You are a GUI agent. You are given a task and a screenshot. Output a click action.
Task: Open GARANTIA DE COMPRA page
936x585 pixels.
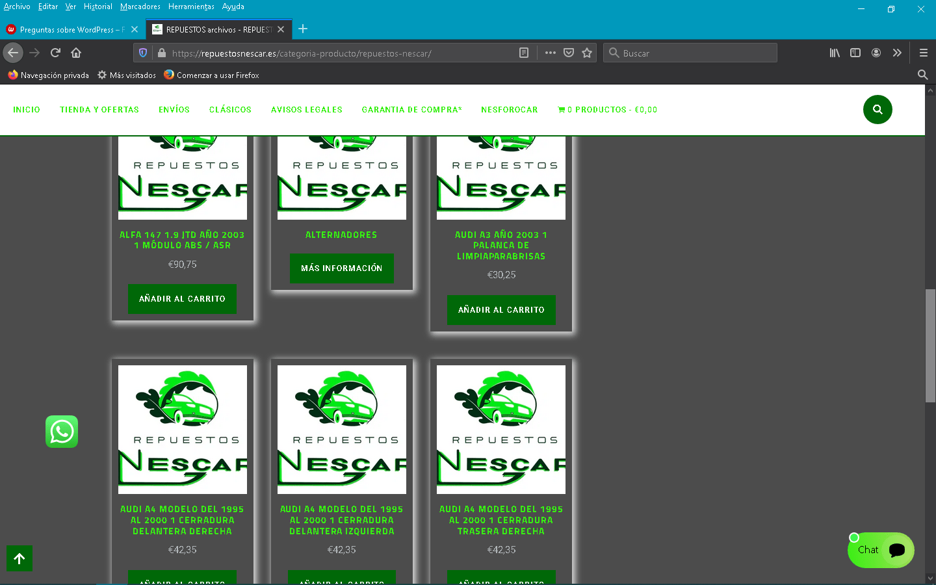(412, 110)
